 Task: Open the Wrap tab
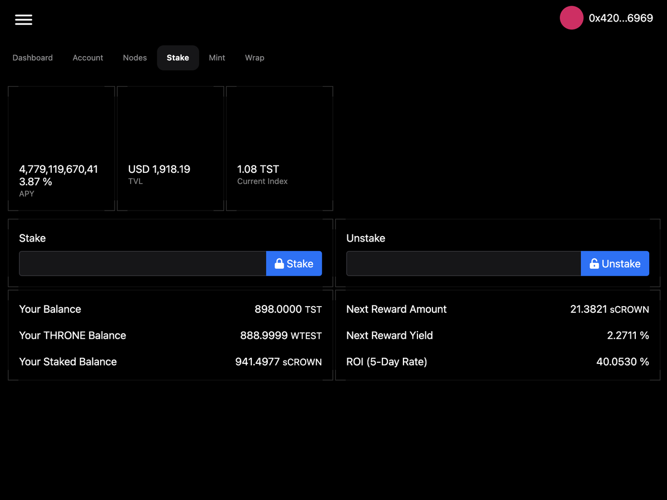coord(255,57)
